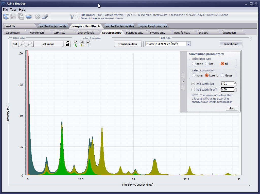Viewport: 260px width, 194px height.
Task: Edit the half-width (meV) value field
Action: click(227, 89)
